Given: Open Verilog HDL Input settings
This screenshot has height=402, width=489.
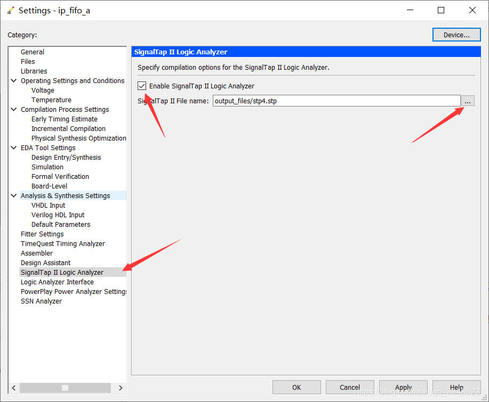Looking at the screenshot, I should point(58,215).
